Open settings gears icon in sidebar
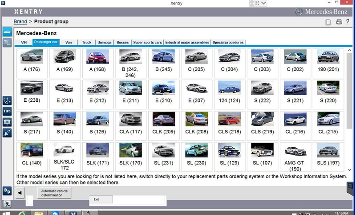Screen dimensions: 356x215 click(x=7, y=191)
